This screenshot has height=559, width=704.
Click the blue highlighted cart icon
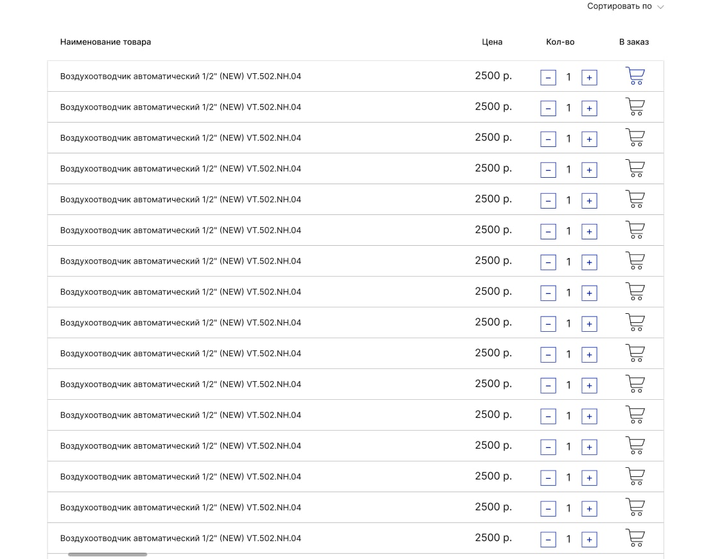(635, 76)
